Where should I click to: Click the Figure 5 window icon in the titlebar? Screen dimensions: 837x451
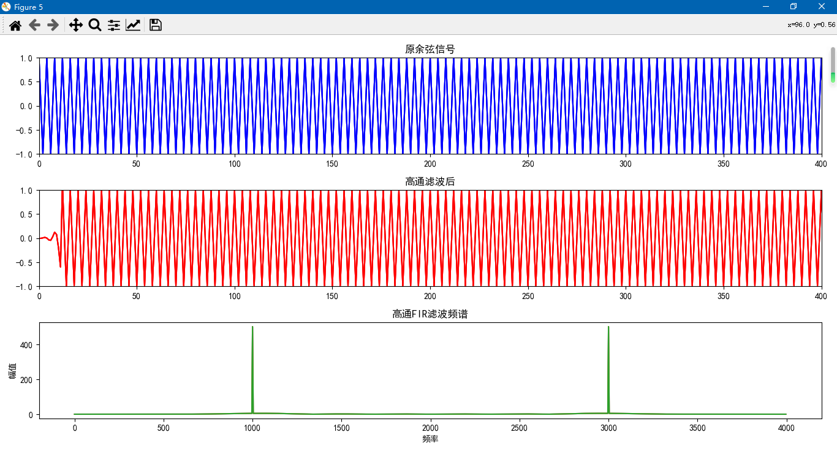6,6
